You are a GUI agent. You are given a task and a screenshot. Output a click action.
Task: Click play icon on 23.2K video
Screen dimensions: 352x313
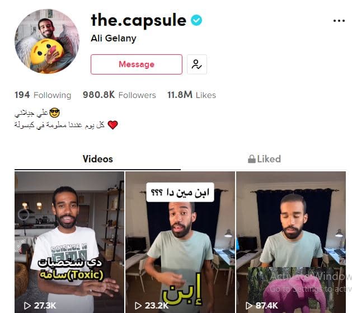[x=138, y=305]
